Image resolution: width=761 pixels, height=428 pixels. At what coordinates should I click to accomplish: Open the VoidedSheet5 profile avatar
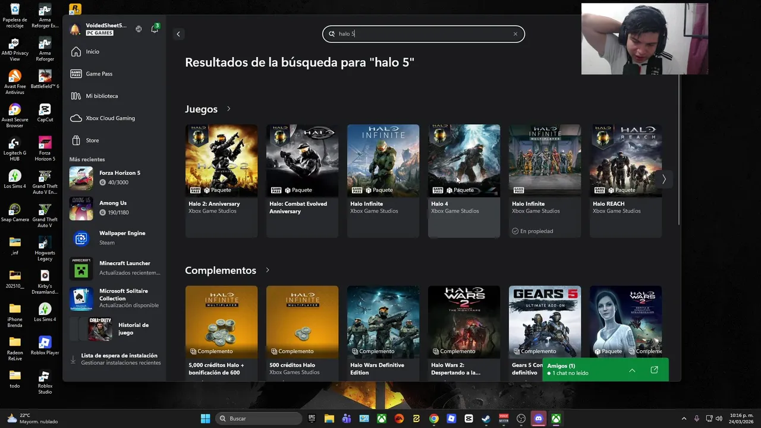tap(75, 29)
